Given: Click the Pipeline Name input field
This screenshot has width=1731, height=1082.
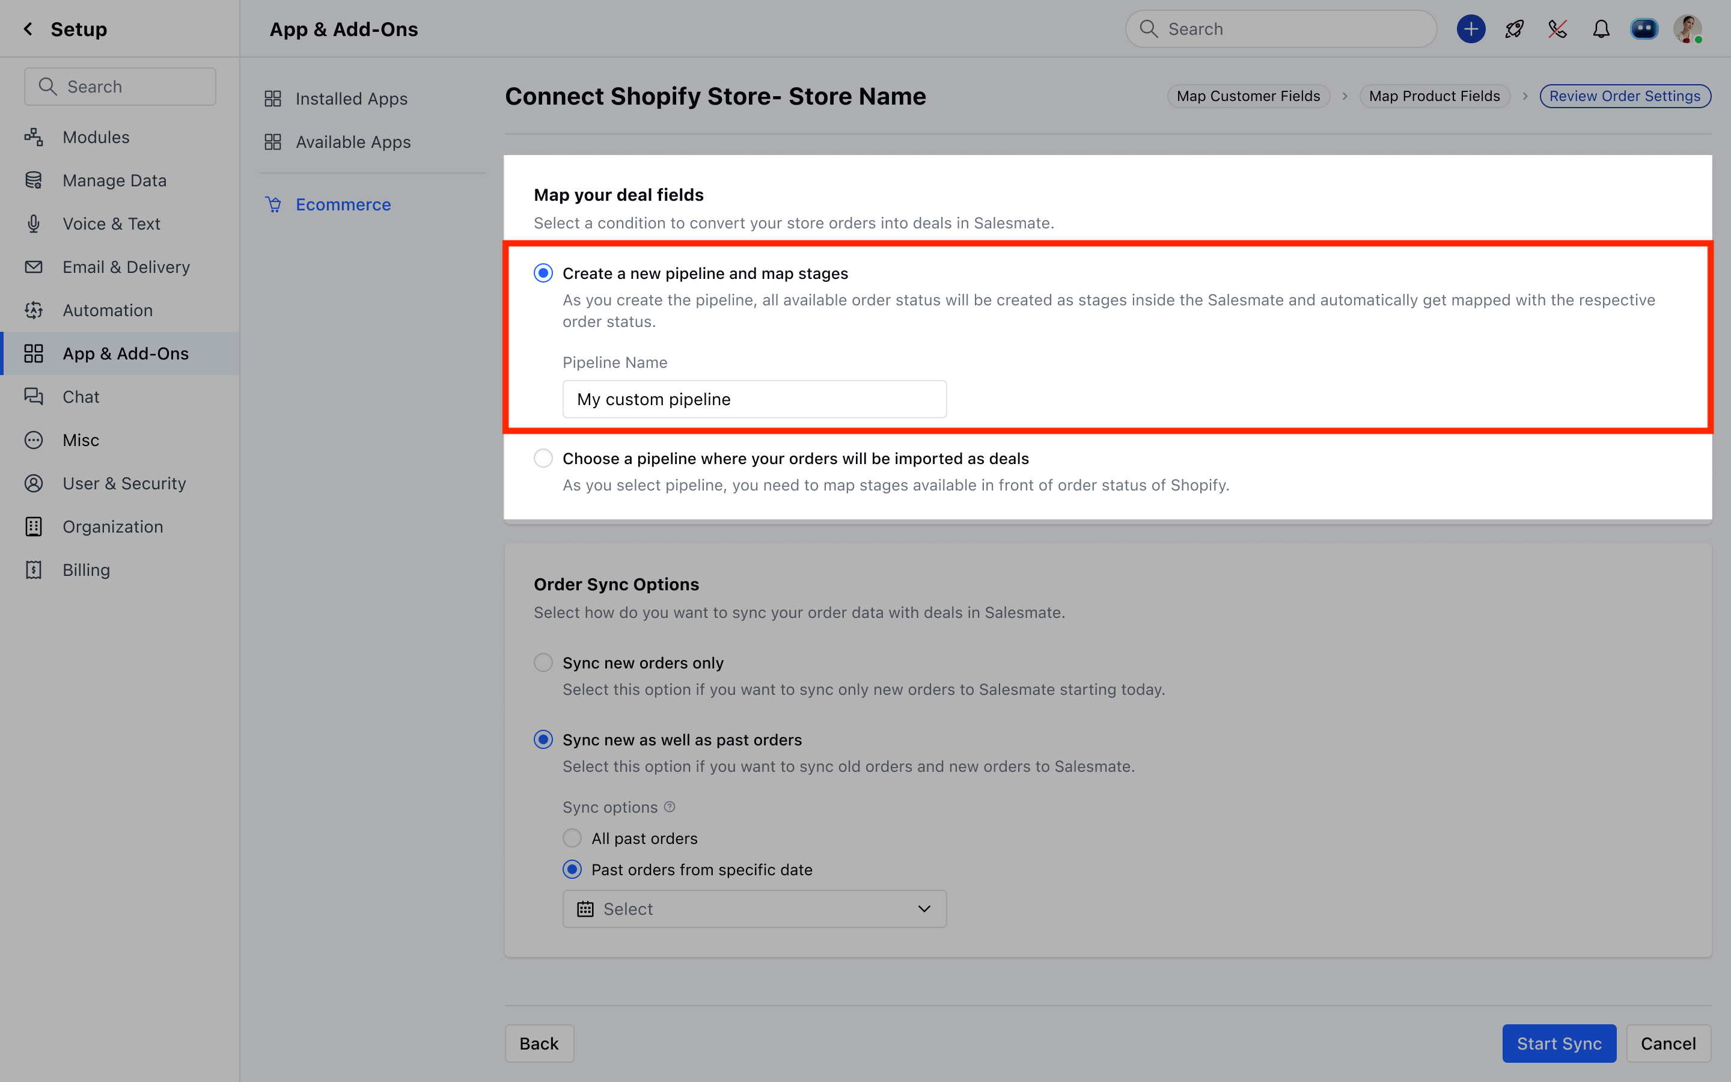Looking at the screenshot, I should click(x=754, y=399).
